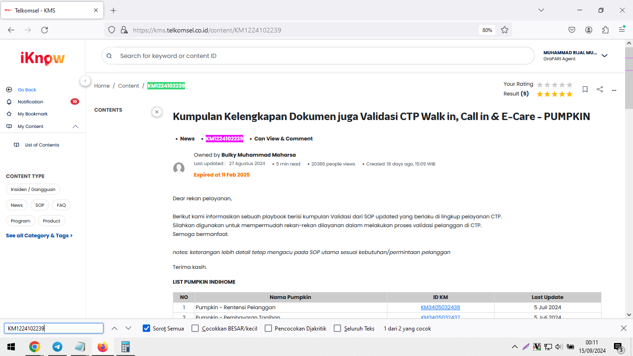633x356 pixels.
Task: Open Calculator from the taskbar
Action: tap(126, 347)
